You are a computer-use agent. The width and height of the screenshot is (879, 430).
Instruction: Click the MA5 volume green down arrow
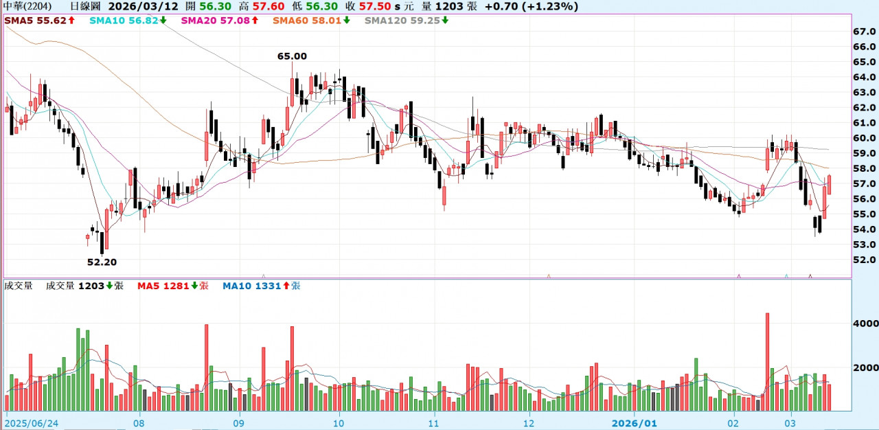194,286
